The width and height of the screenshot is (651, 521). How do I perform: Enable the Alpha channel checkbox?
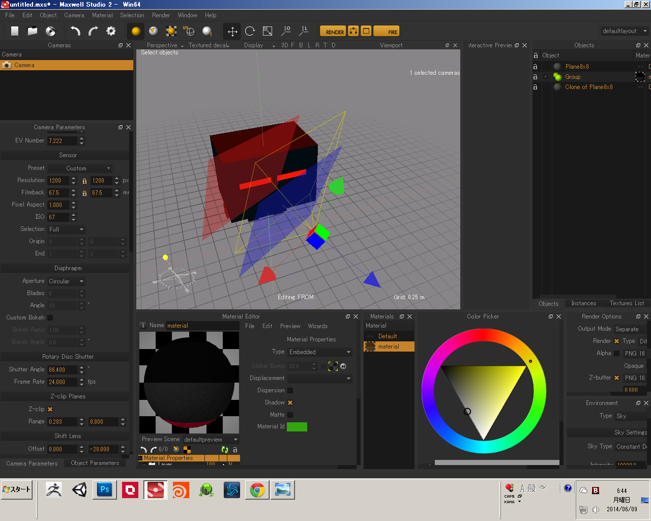pyautogui.click(x=616, y=353)
